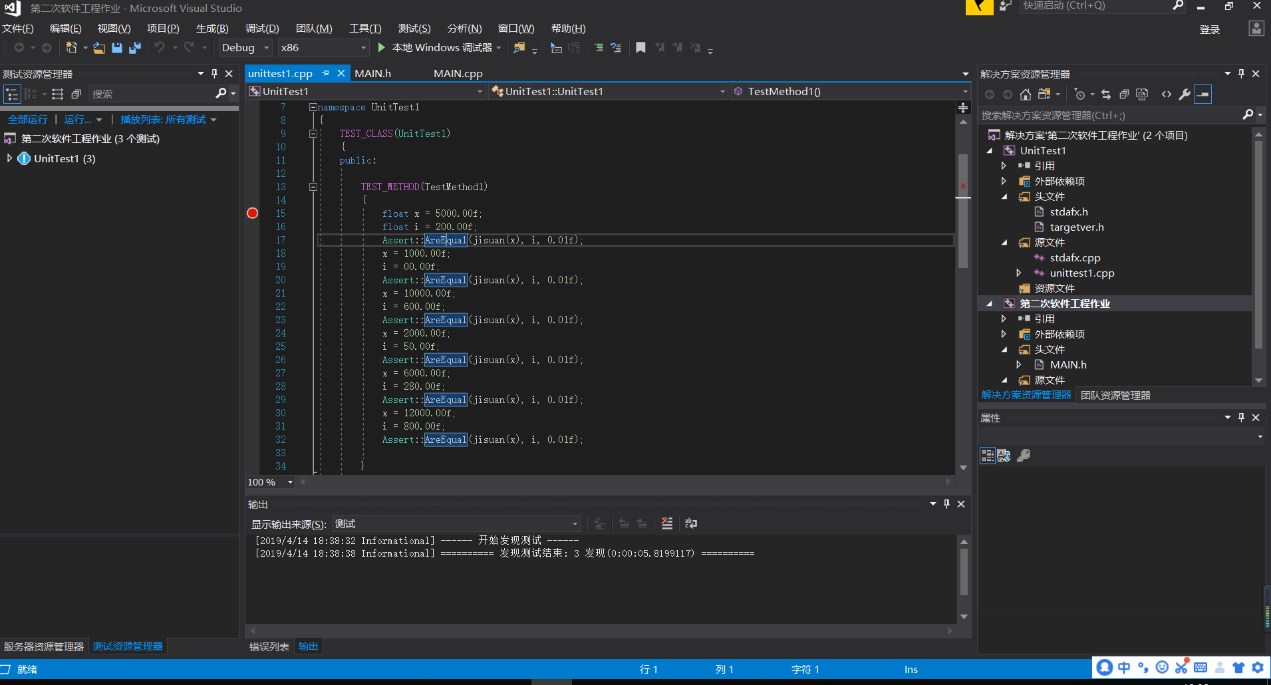Collapse the TEST_METHOD code block at line 13
This screenshot has width=1271, height=685.
[313, 187]
